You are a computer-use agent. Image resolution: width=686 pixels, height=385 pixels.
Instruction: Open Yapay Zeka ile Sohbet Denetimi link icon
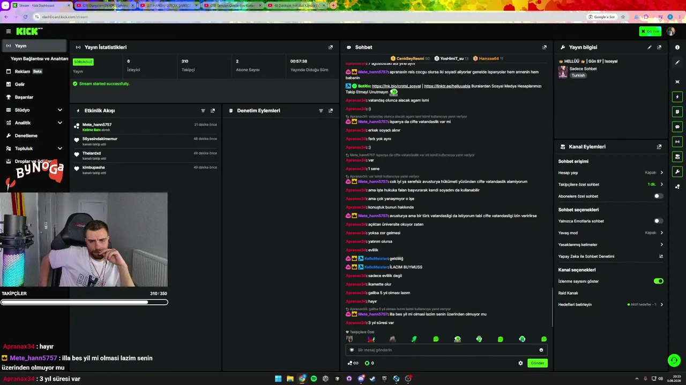661,256
